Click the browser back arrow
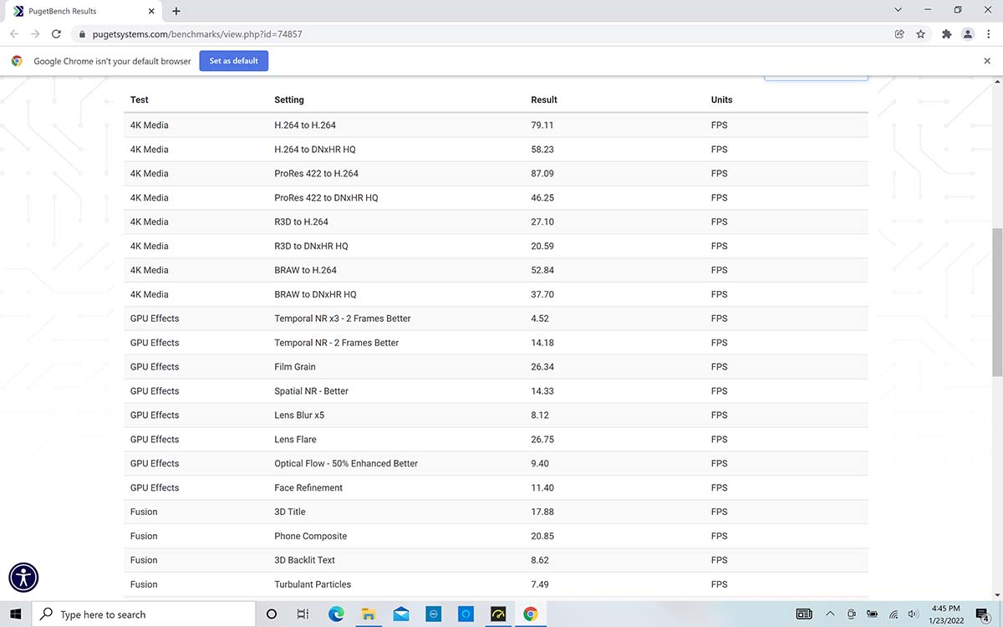 (14, 34)
